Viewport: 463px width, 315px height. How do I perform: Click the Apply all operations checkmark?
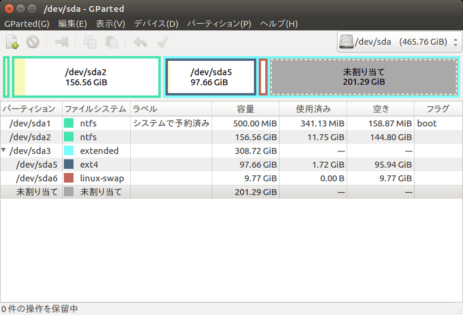pyautogui.click(x=162, y=42)
